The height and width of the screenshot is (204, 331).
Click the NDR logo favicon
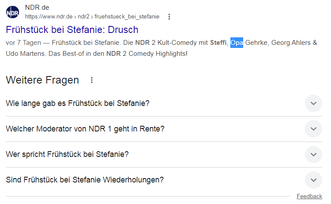tap(12, 12)
